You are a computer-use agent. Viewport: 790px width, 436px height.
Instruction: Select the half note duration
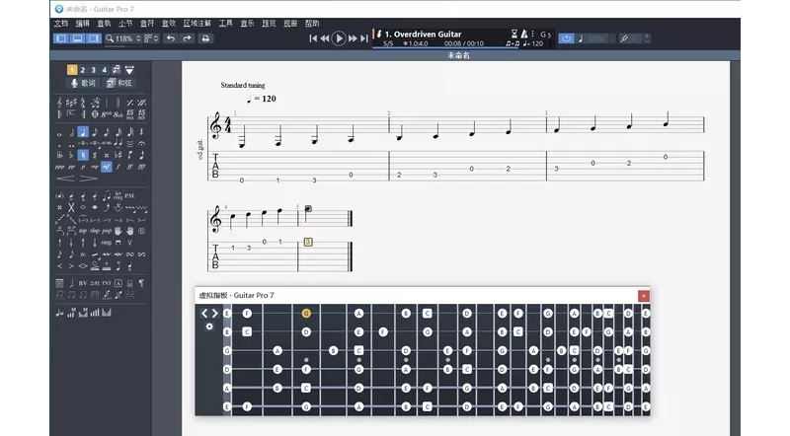tap(71, 132)
